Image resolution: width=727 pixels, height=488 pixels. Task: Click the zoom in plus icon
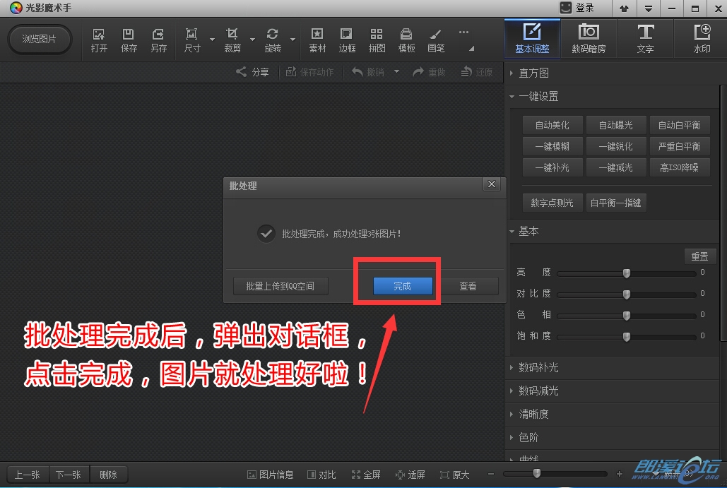tap(619, 474)
